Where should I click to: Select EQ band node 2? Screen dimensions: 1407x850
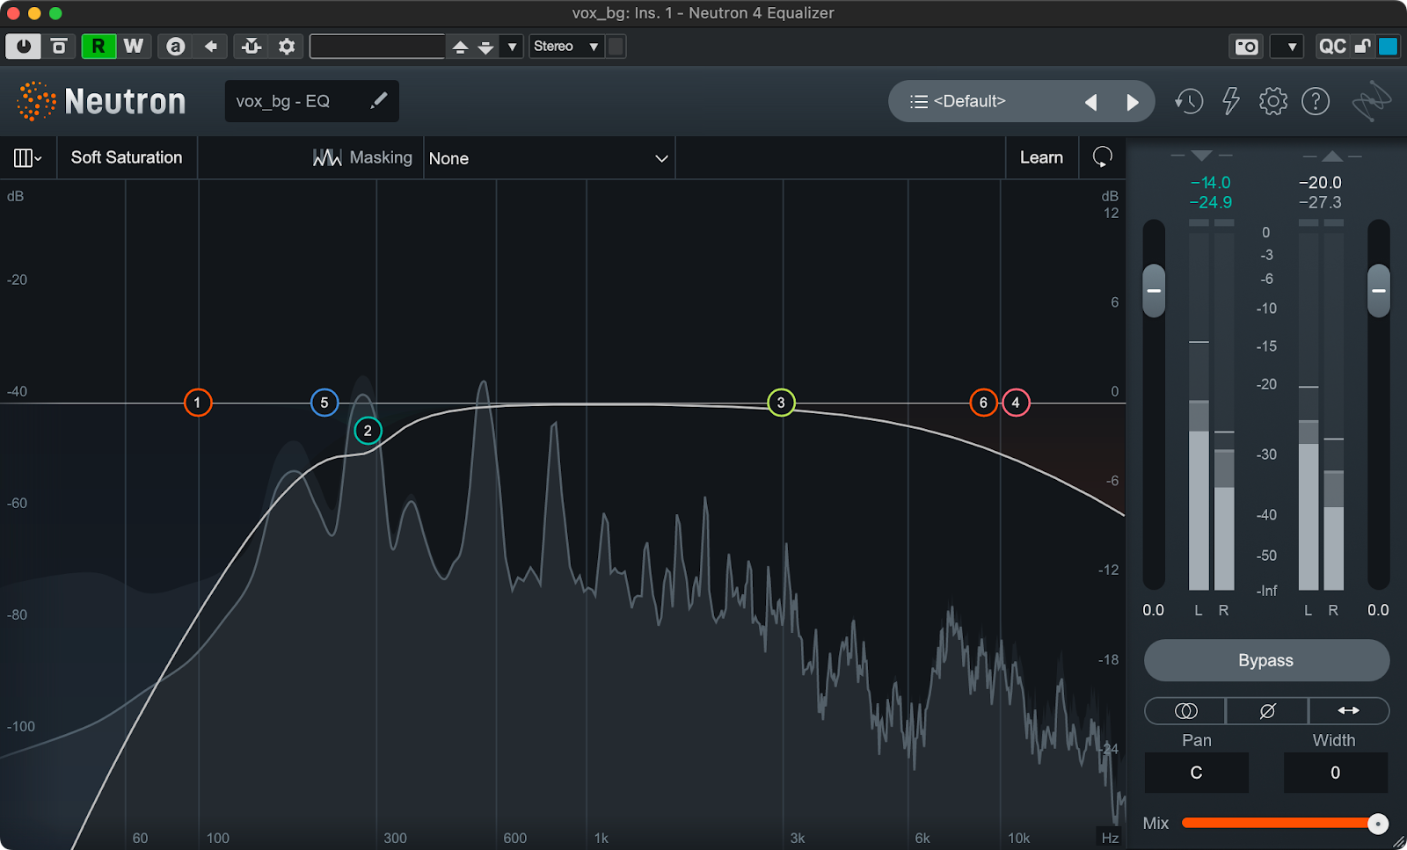(368, 431)
